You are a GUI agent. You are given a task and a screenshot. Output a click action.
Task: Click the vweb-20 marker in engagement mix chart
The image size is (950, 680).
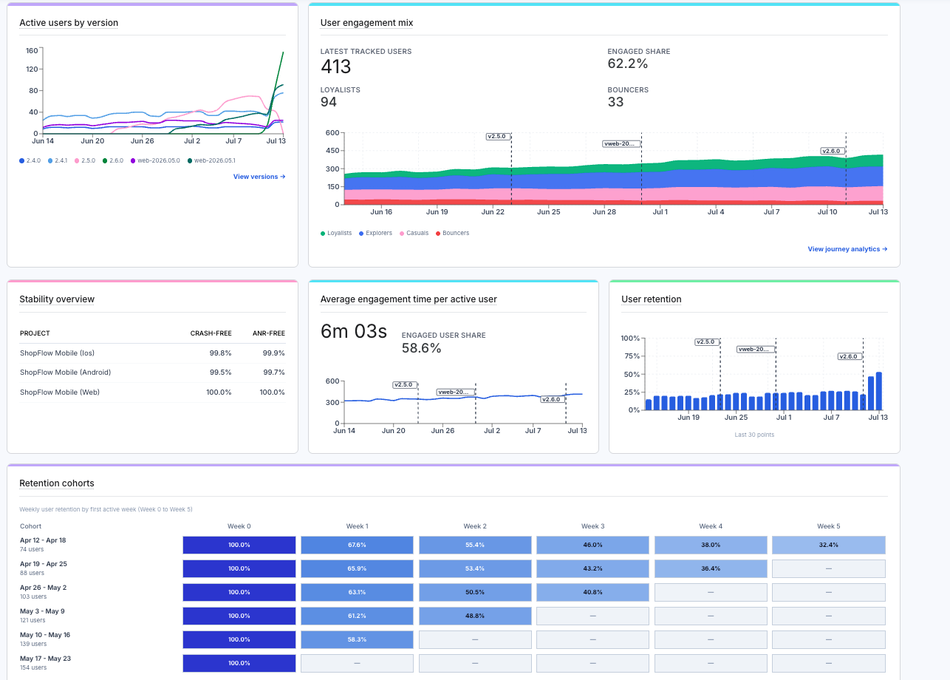[x=621, y=143]
